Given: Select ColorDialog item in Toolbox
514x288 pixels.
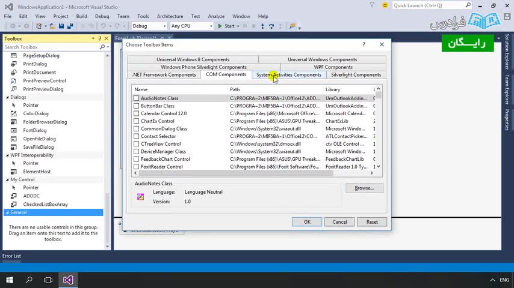Looking at the screenshot, I should pos(36,113).
